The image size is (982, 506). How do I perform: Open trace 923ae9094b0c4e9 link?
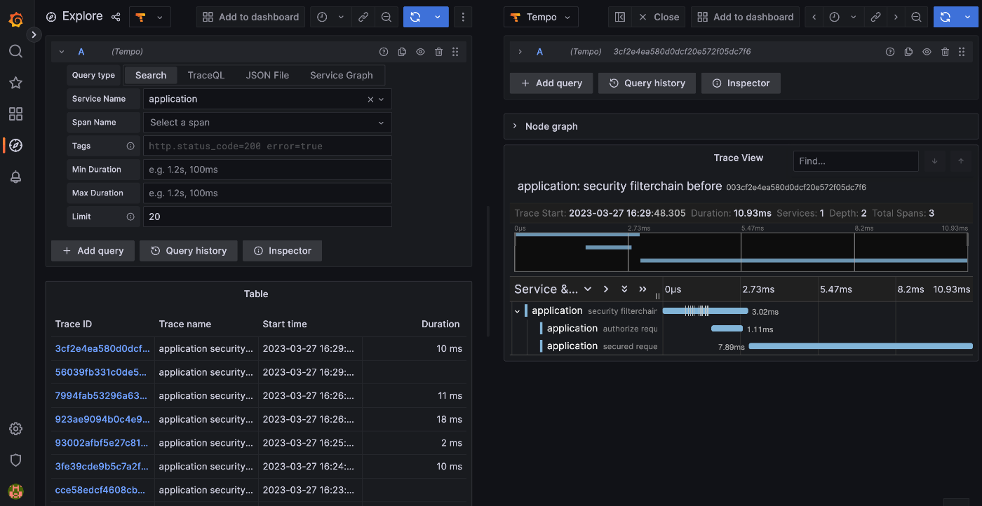tap(102, 419)
